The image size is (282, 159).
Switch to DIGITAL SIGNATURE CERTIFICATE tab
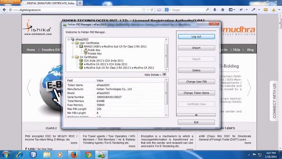click(x=49, y=3)
